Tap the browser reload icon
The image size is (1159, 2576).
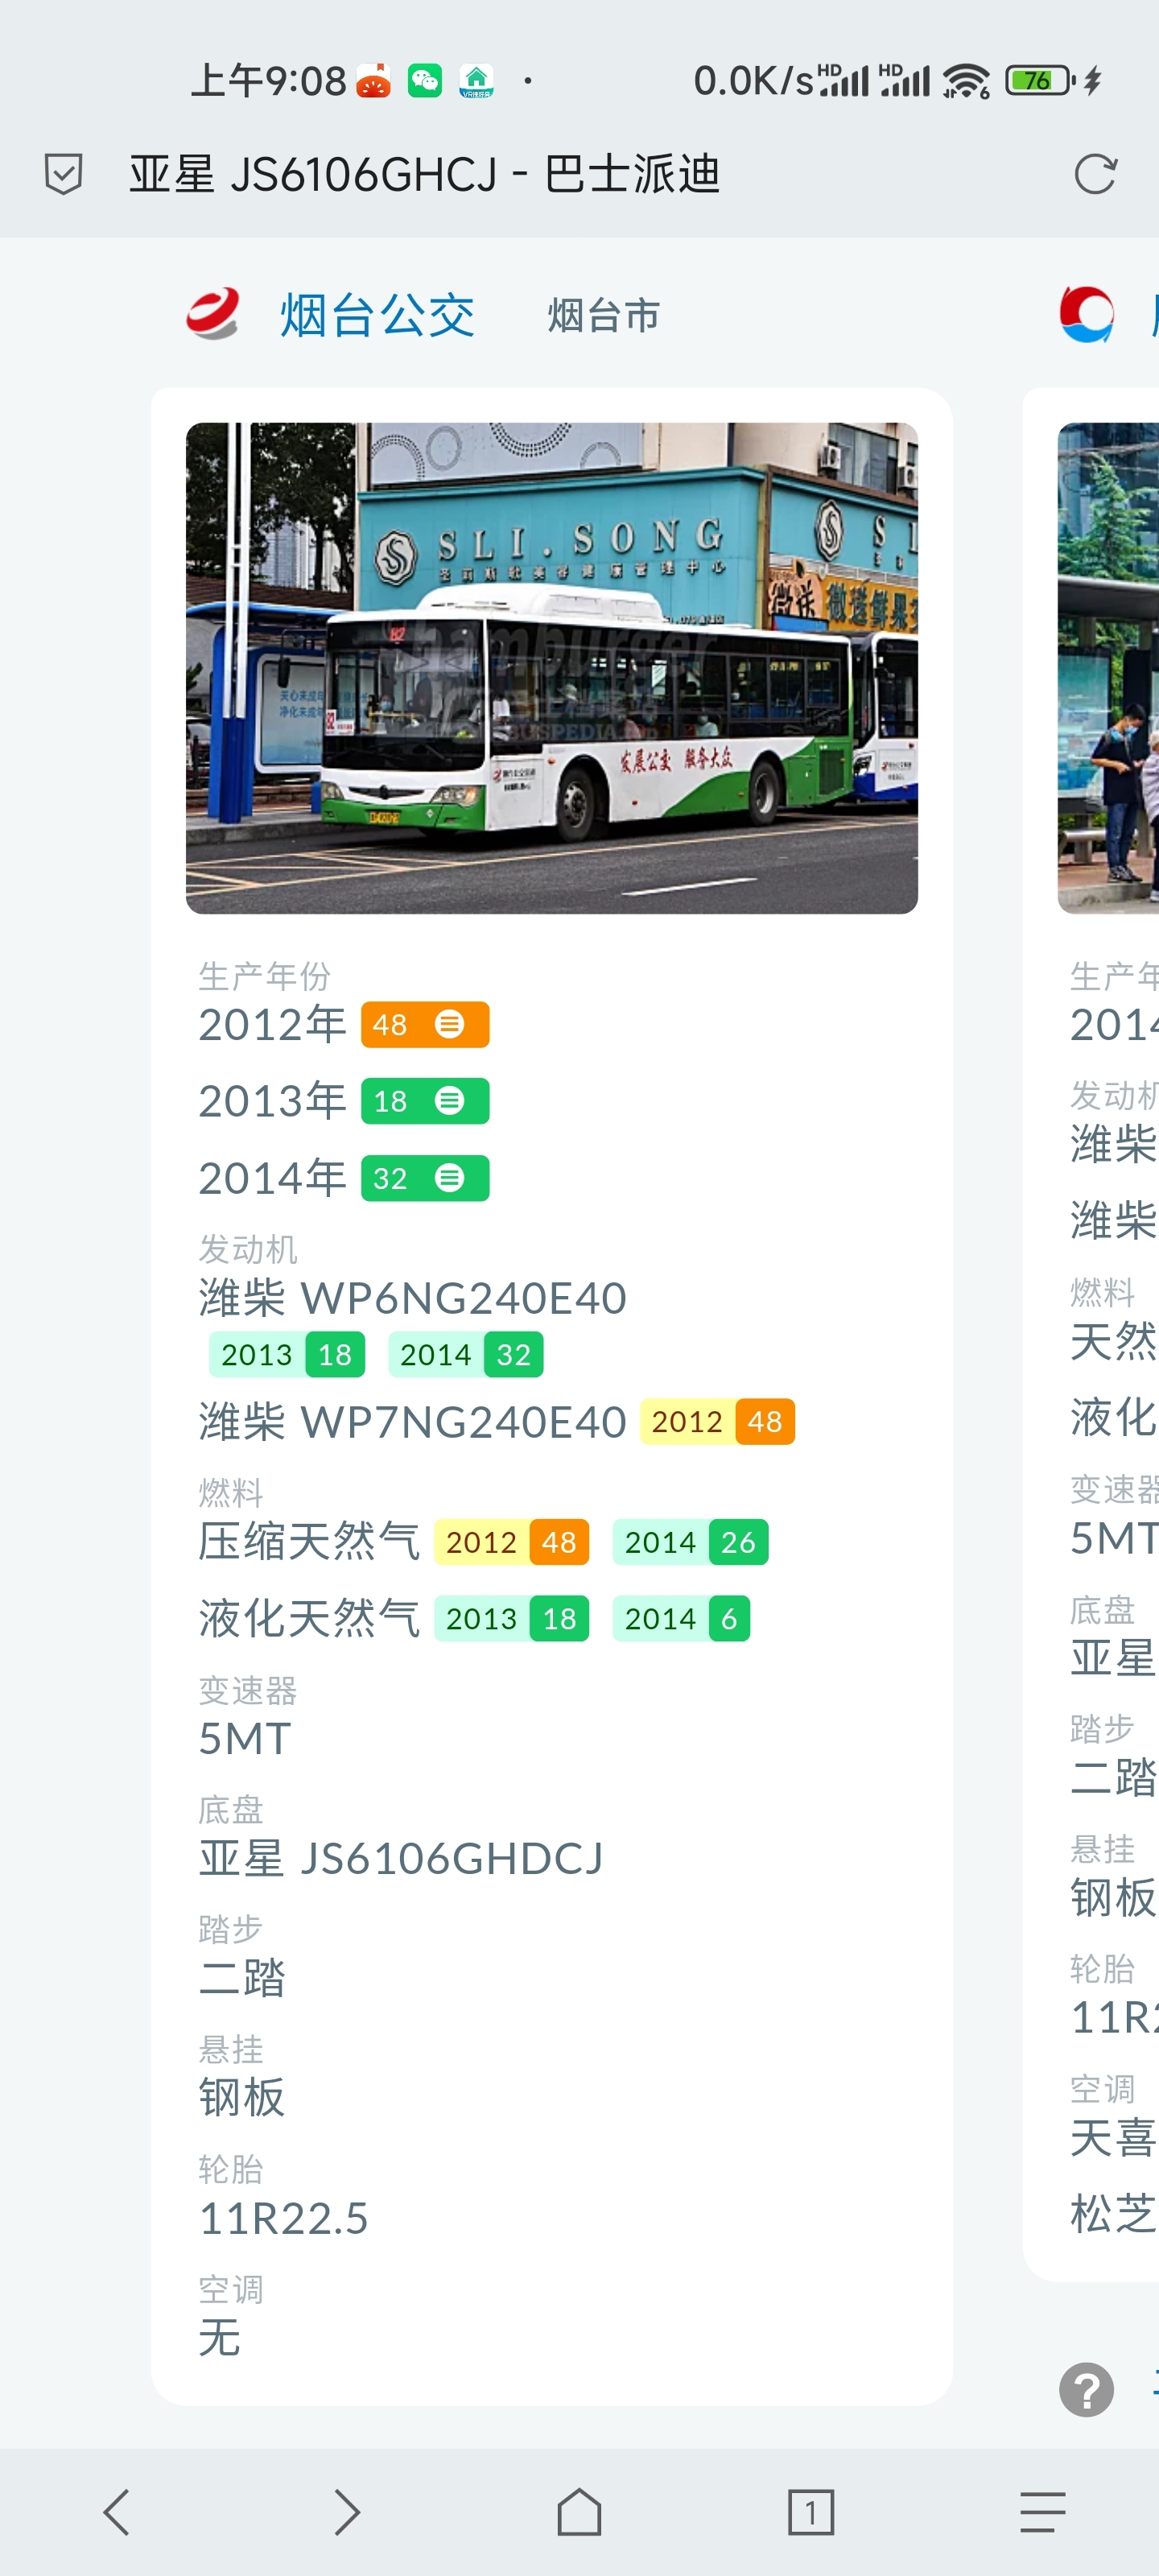(x=1095, y=174)
